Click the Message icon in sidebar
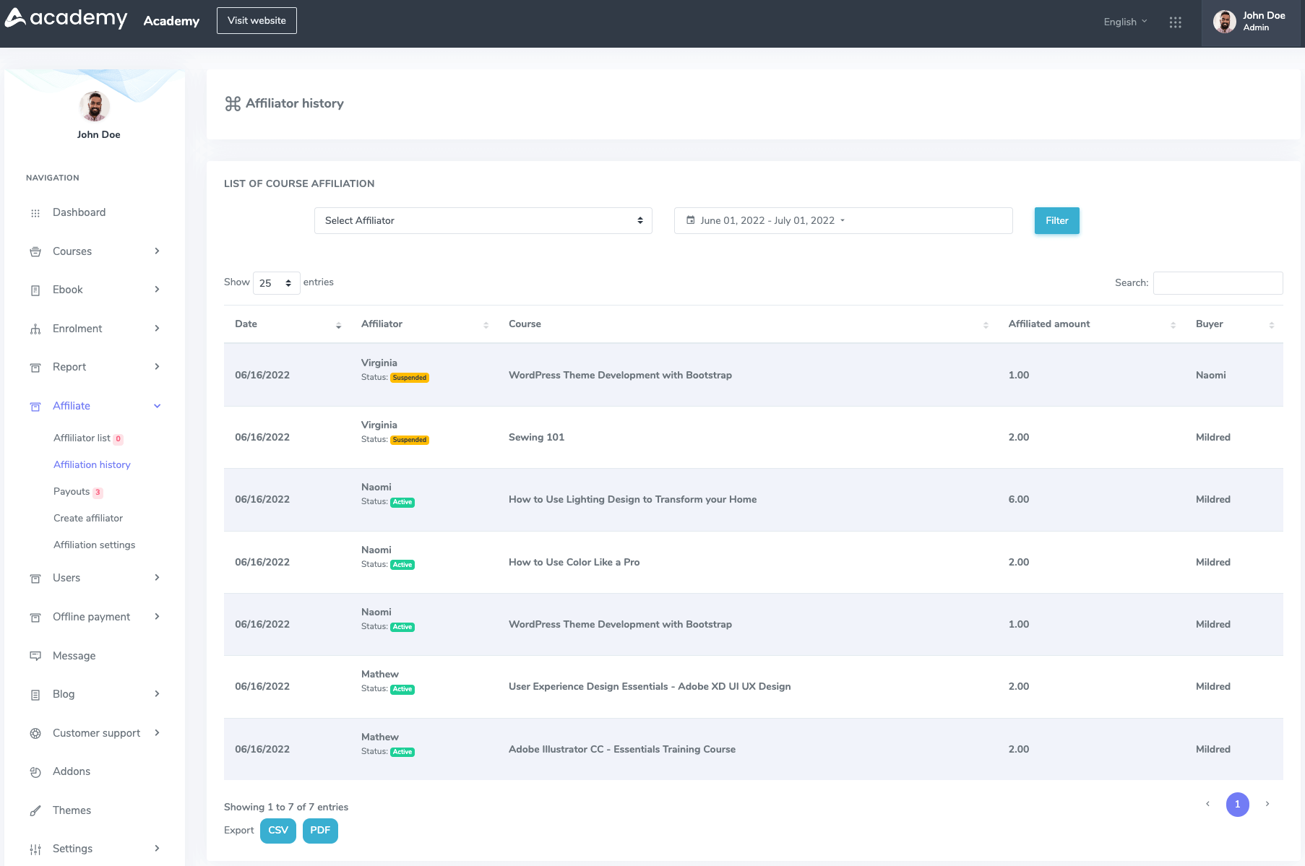 coord(35,656)
